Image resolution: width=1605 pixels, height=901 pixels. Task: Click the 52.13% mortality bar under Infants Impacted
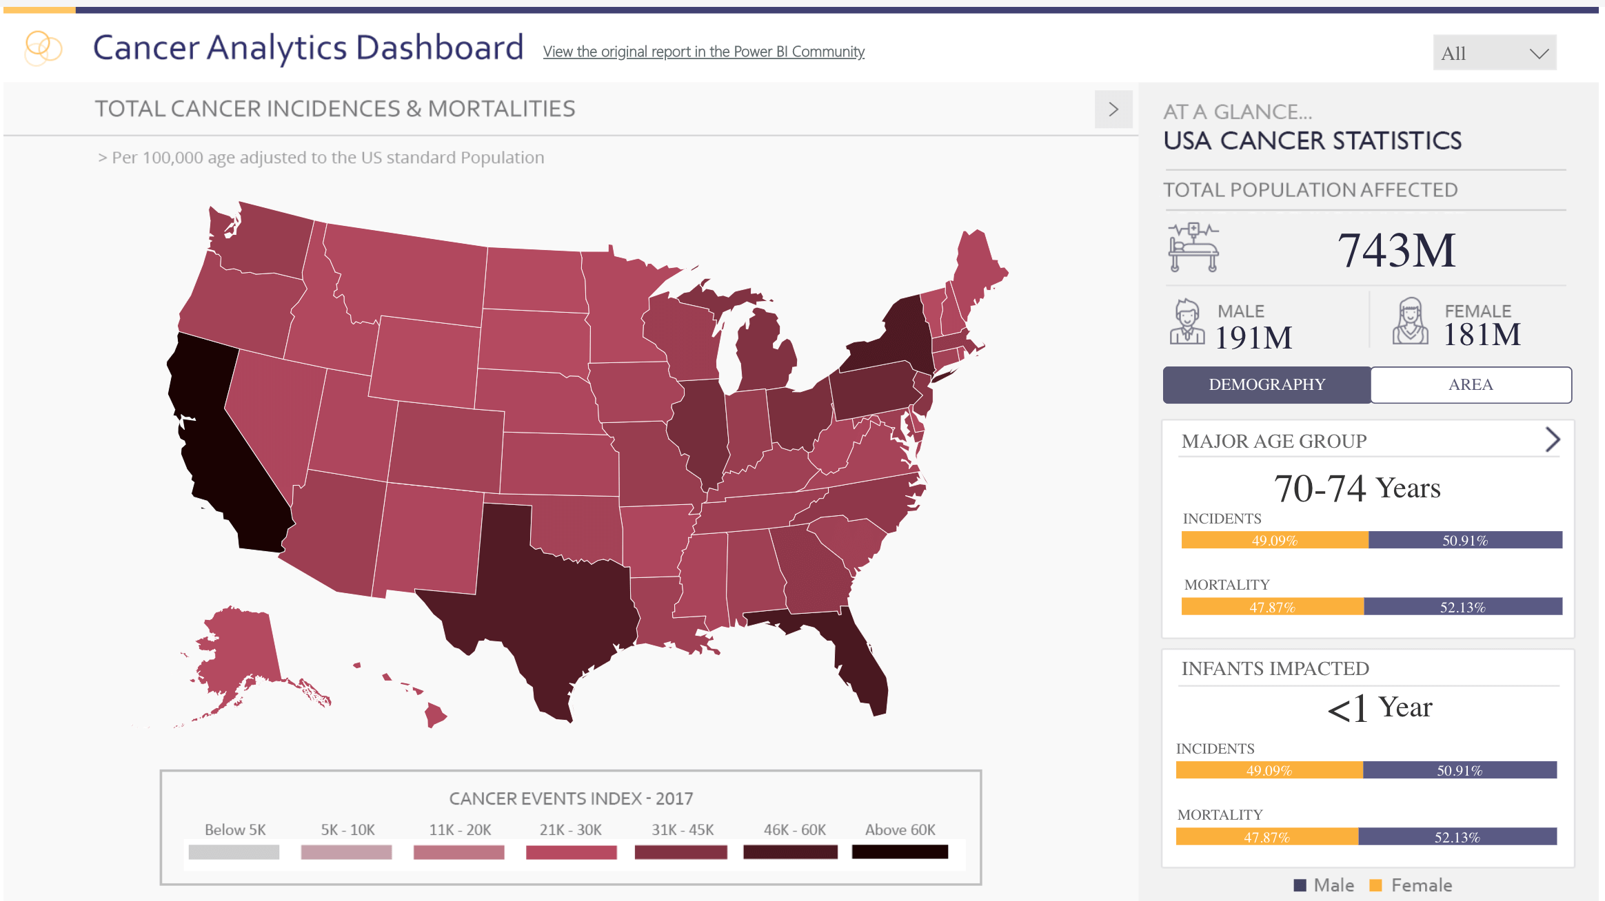[1457, 837]
